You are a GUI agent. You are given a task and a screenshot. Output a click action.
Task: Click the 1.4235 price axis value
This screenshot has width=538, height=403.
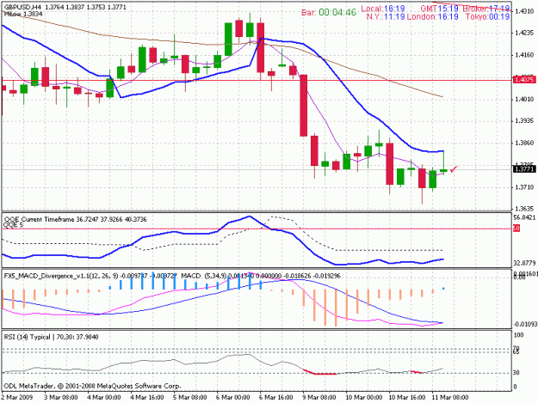[x=524, y=33]
